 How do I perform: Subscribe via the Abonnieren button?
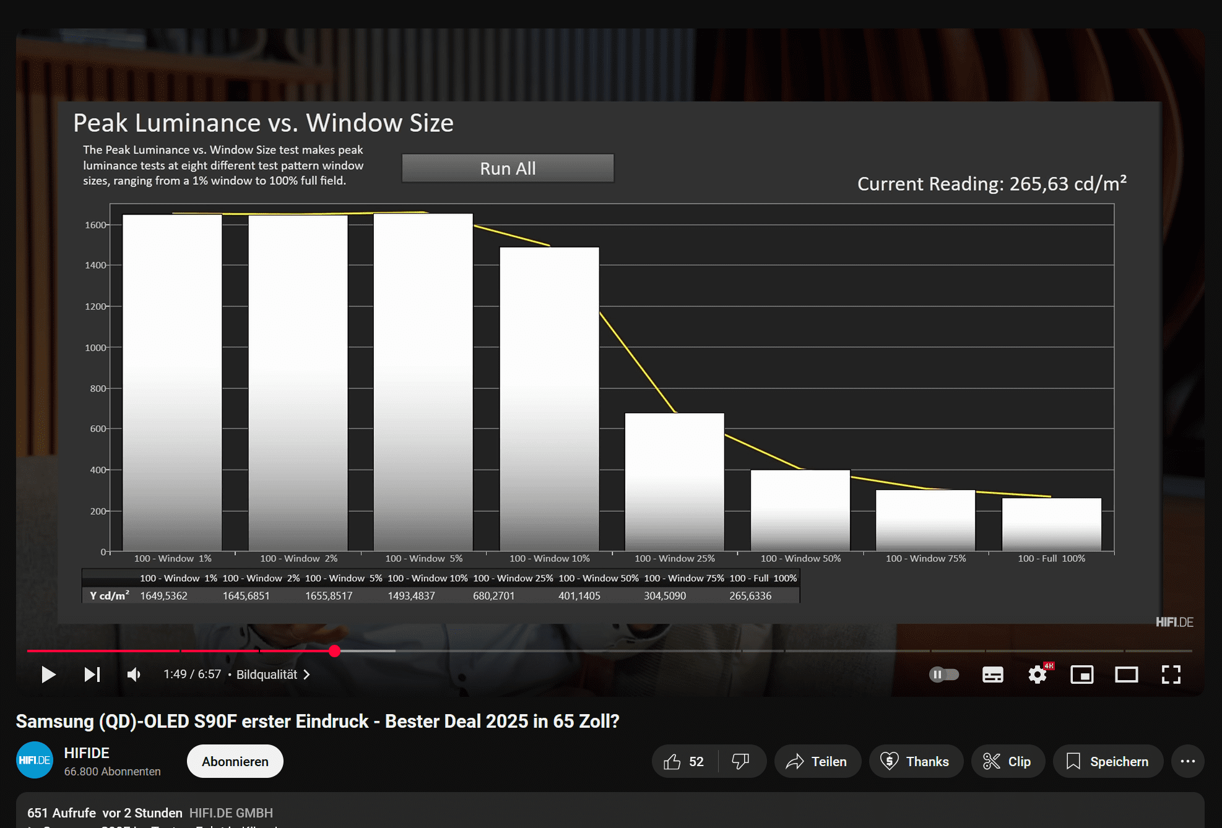coord(235,761)
